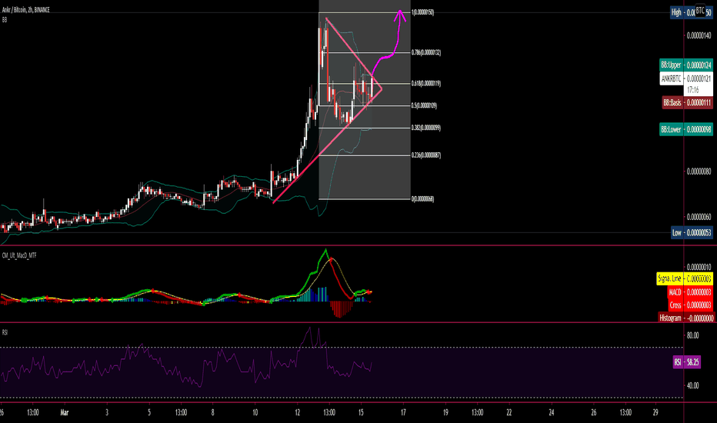Image resolution: width=717 pixels, height=423 pixels.
Task: Select the yellow Signal Line value label
Action: pos(684,278)
